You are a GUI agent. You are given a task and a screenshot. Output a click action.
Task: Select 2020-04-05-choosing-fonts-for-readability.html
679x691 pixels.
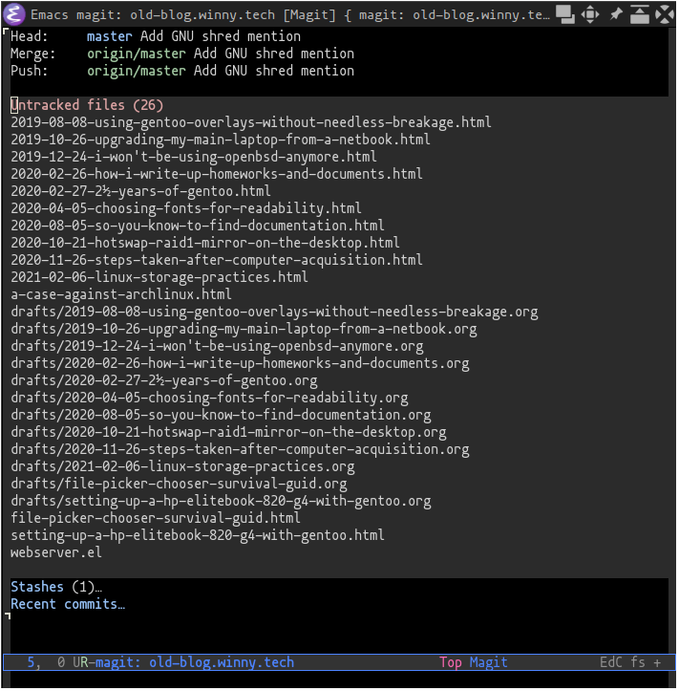coord(186,208)
